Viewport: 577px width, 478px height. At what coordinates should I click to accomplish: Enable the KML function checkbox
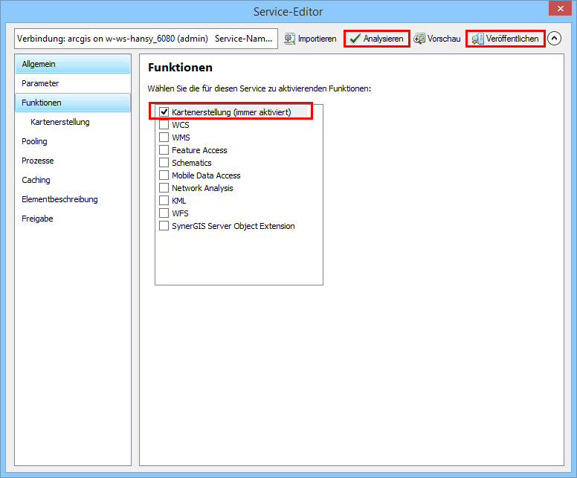(x=164, y=201)
